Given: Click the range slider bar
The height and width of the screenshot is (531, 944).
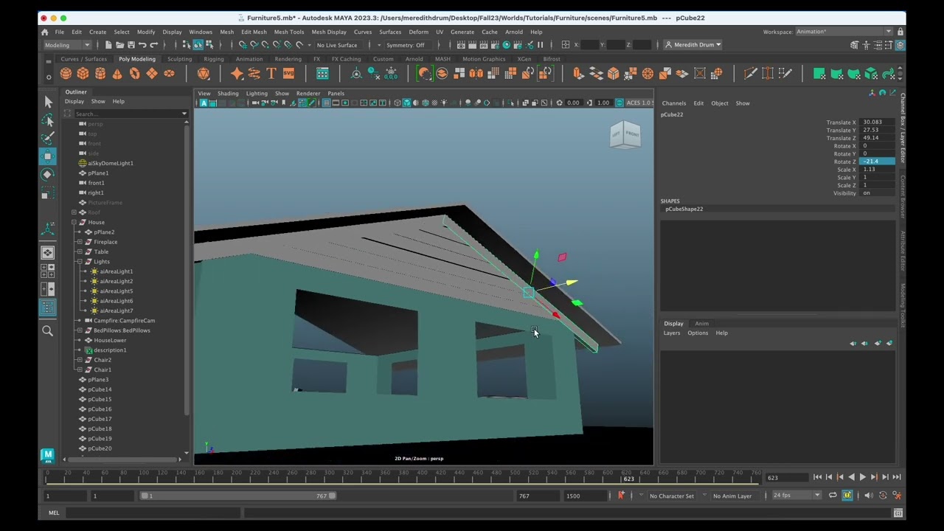Looking at the screenshot, I should (x=238, y=496).
